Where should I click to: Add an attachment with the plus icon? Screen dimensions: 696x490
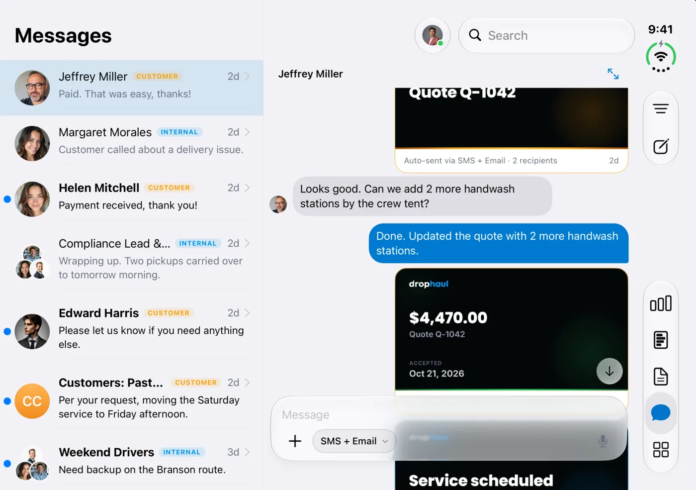coord(295,441)
